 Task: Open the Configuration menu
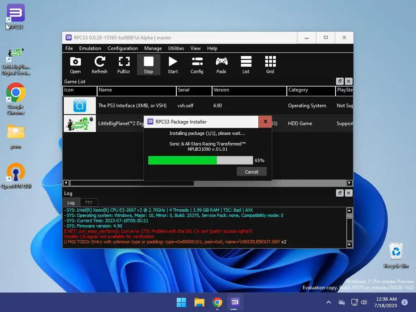123,48
